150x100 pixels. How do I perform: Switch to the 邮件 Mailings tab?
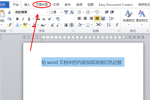68,4
